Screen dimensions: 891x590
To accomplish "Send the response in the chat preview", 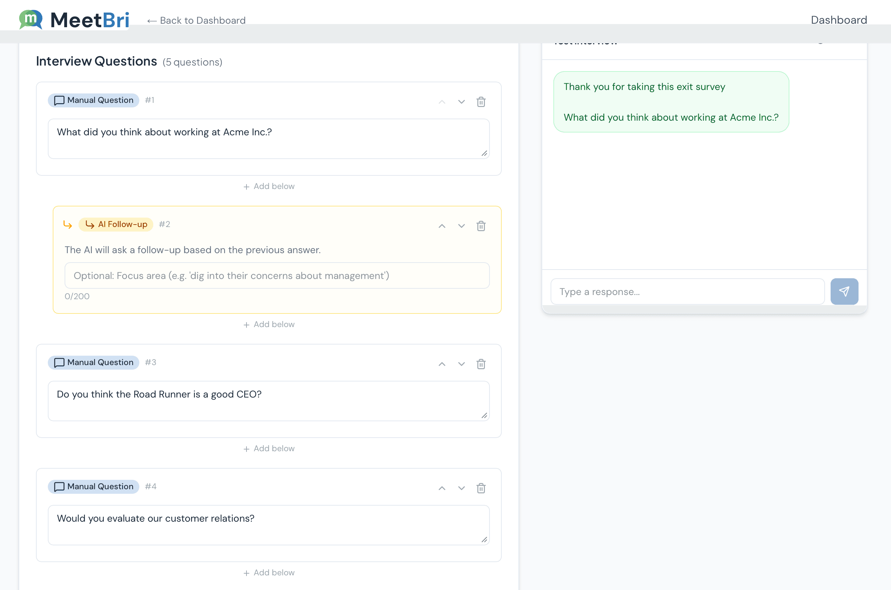I will pyautogui.click(x=844, y=291).
